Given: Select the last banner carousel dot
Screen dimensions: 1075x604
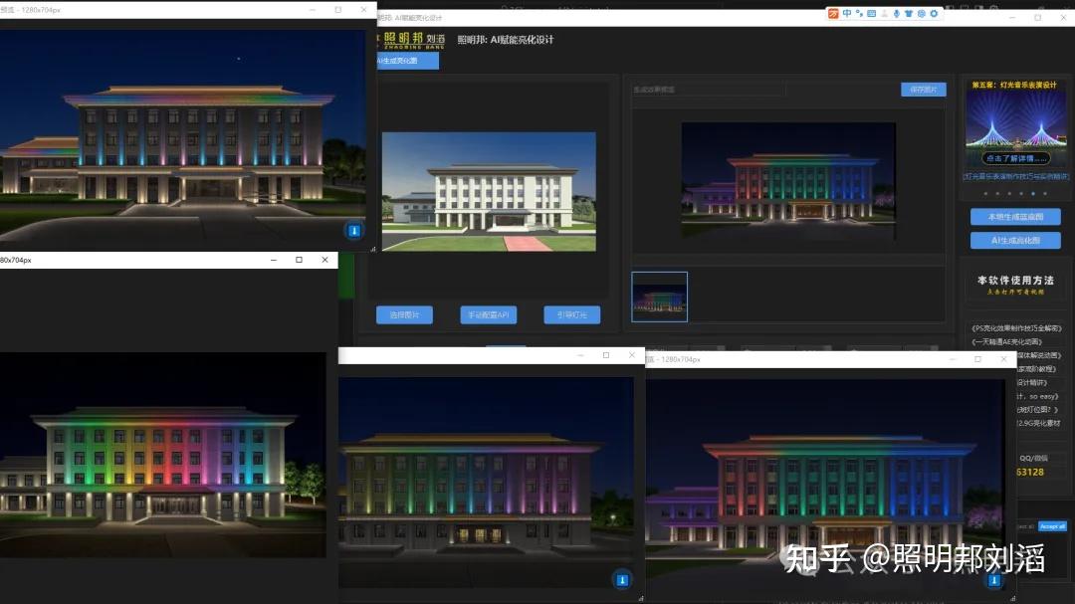Looking at the screenshot, I should [1045, 193].
